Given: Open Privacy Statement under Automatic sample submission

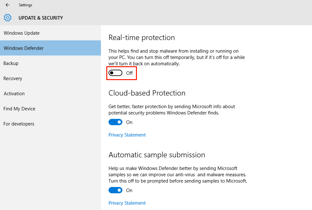Looking at the screenshot, I should tap(127, 203).
